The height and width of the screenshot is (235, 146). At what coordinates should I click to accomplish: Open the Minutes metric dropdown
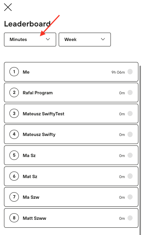coord(30,40)
